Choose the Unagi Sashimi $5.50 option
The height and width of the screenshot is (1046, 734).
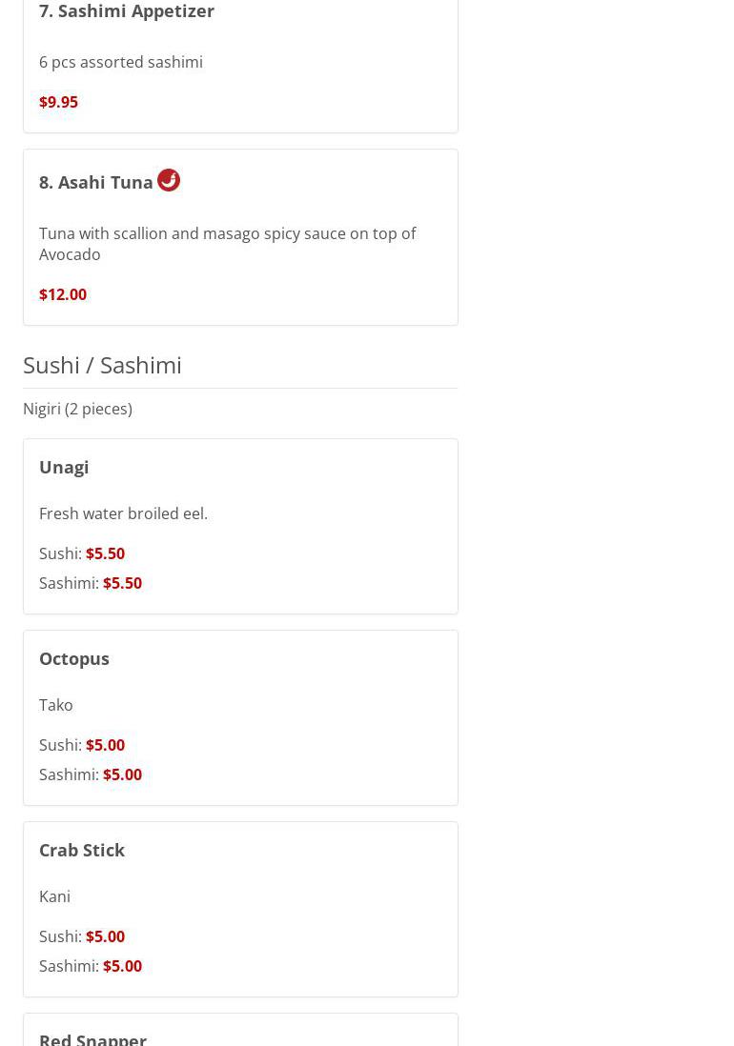122,583
